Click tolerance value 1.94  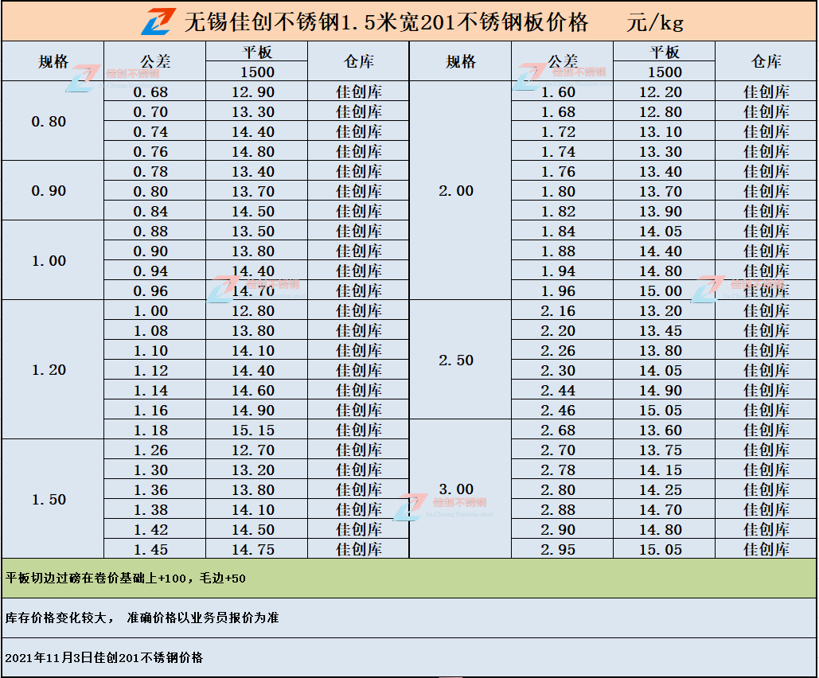click(558, 271)
